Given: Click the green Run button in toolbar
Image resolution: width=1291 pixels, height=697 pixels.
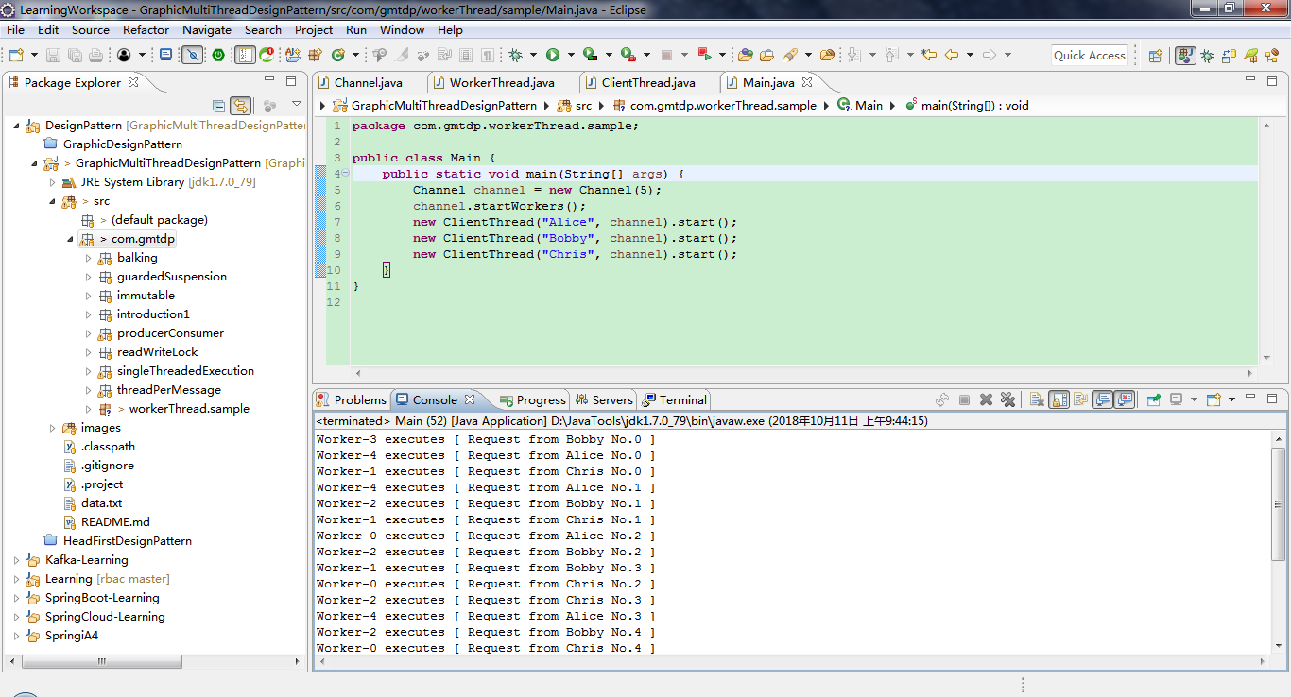Looking at the screenshot, I should 553,56.
